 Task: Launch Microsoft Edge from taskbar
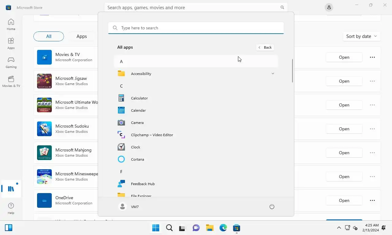pos(223,228)
